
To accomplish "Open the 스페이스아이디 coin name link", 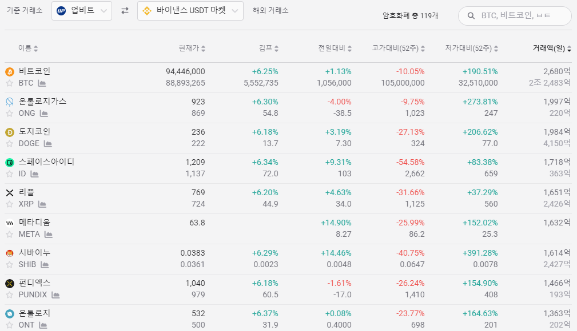I will [46, 162].
